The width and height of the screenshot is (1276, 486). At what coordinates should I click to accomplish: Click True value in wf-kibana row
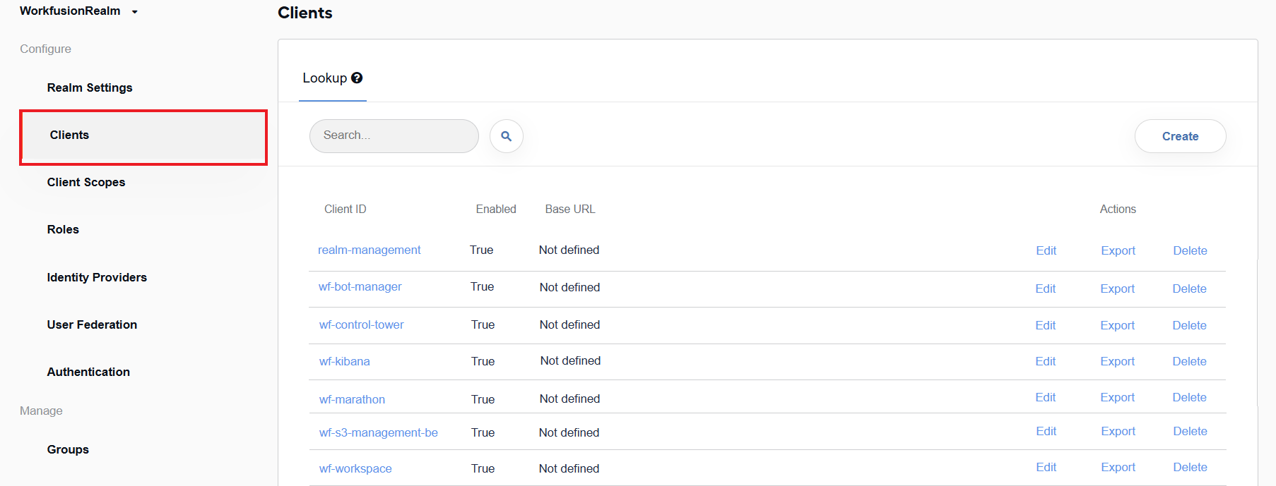pyautogui.click(x=483, y=361)
